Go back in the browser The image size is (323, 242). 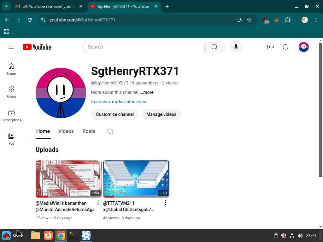click(x=7, y=20)
